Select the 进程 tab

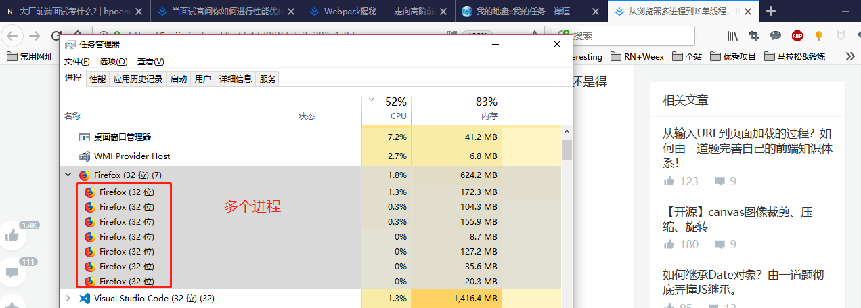pos(73,79)
